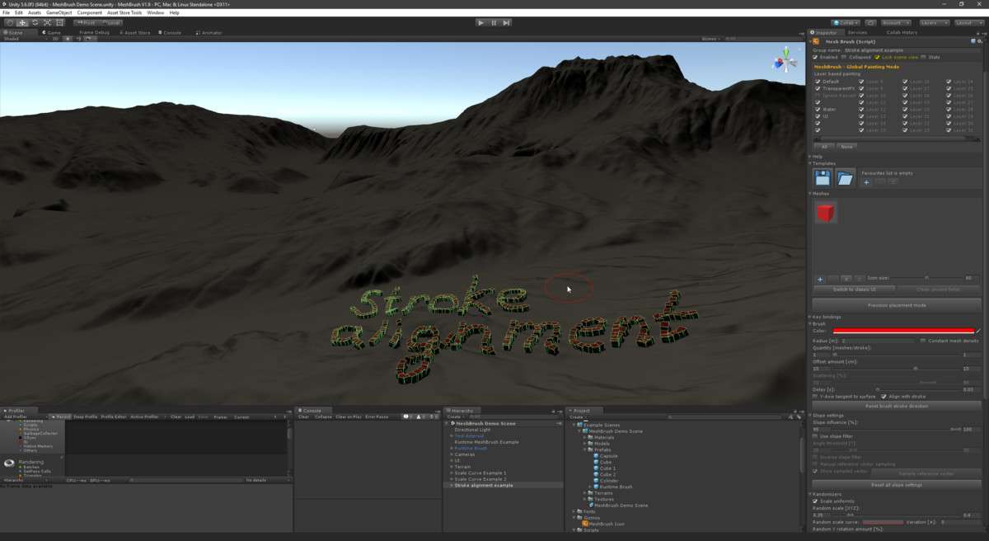
Task: Open the Layers dropdown
Action: click(933, 22)
